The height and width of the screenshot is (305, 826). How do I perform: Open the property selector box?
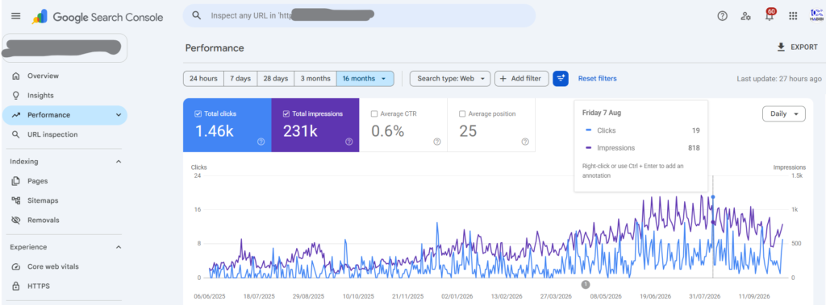[x=65, y=48]
